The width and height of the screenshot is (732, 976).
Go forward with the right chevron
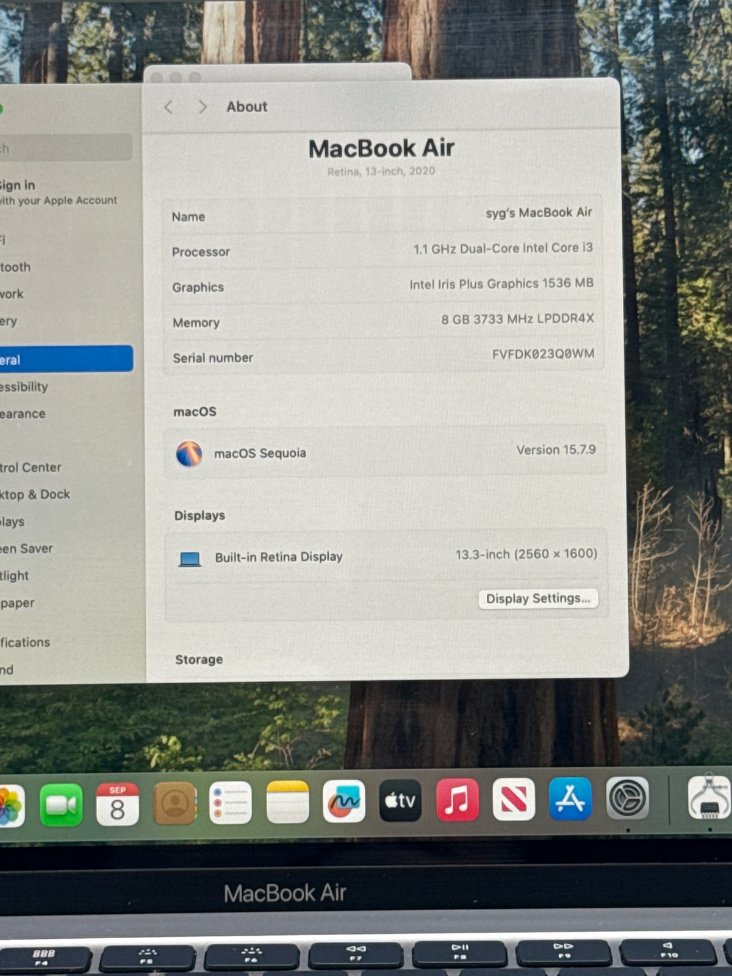click(x=203, y=107)
